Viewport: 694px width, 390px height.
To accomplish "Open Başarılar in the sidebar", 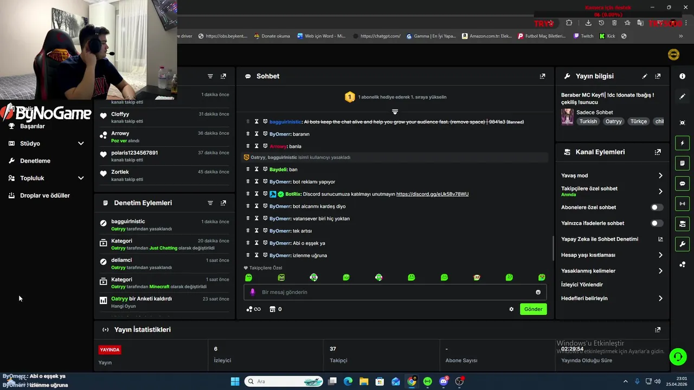I will point(33,126).
